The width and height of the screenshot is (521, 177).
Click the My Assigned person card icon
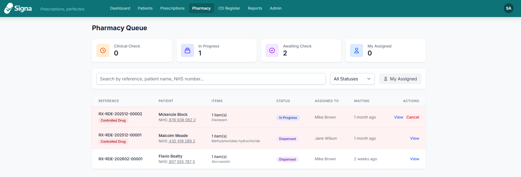(x=357, y=50)
